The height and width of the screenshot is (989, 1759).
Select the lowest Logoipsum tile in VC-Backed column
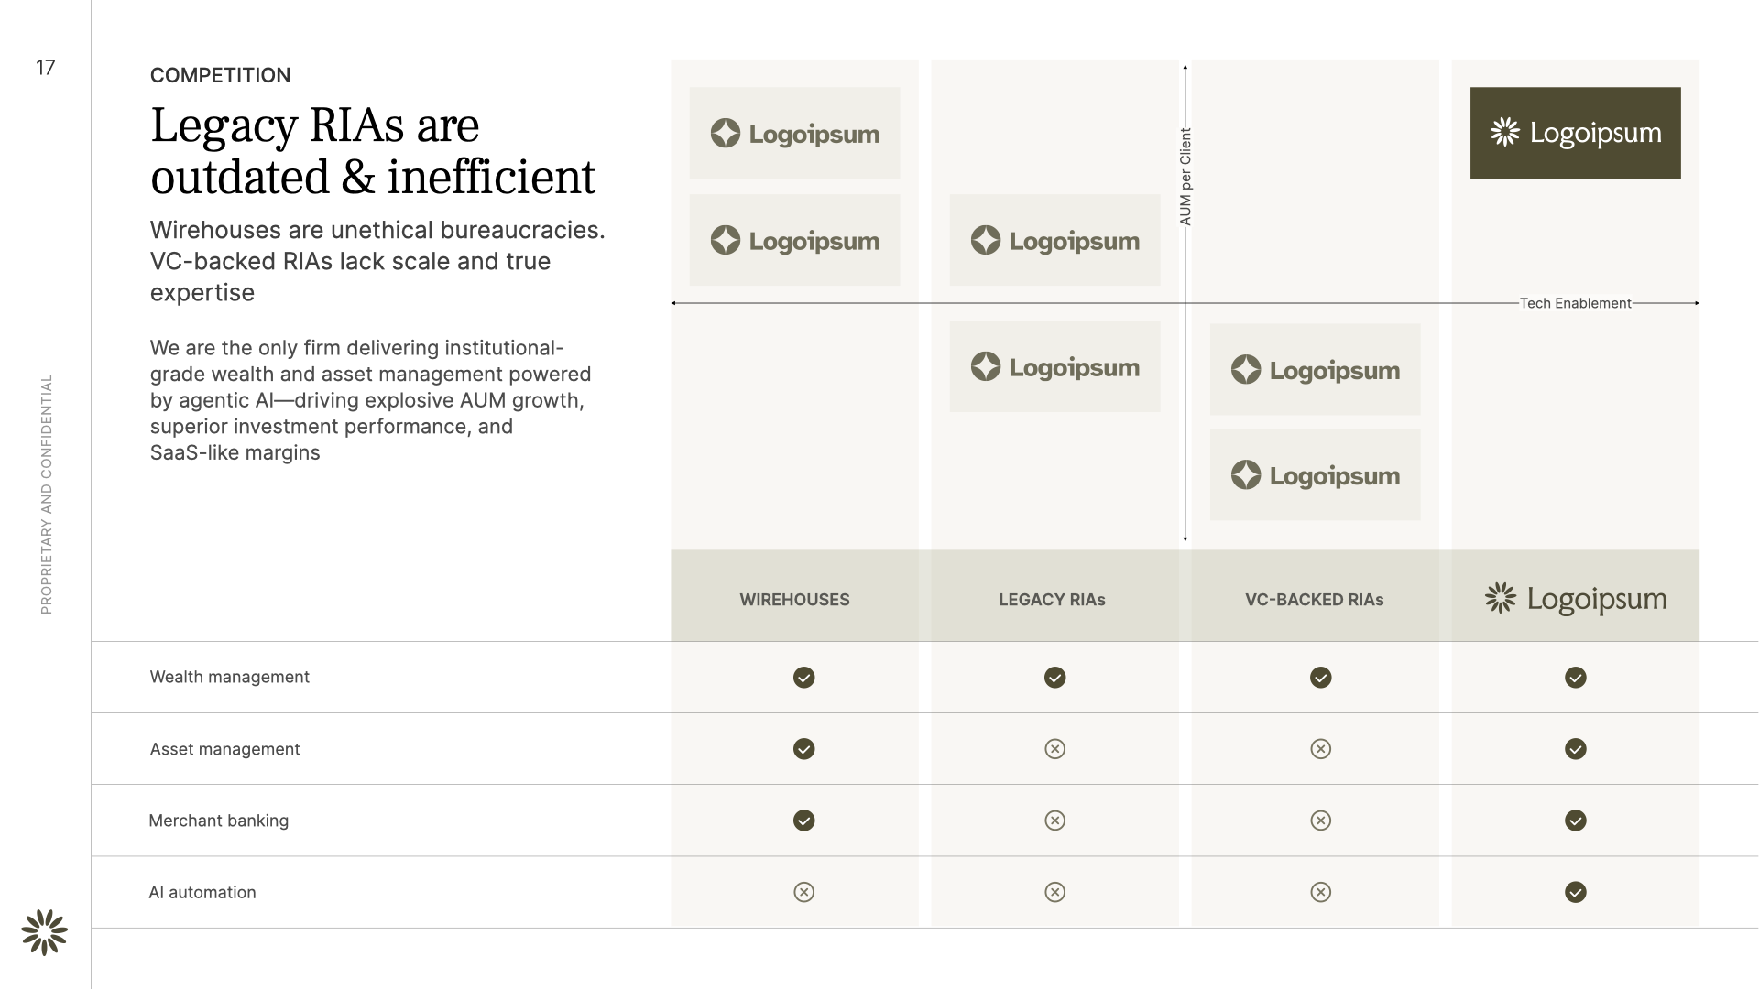pyautogui.click(x=1315, y=474)
